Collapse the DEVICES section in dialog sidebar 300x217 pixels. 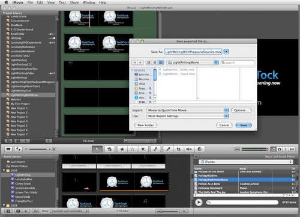132,70
